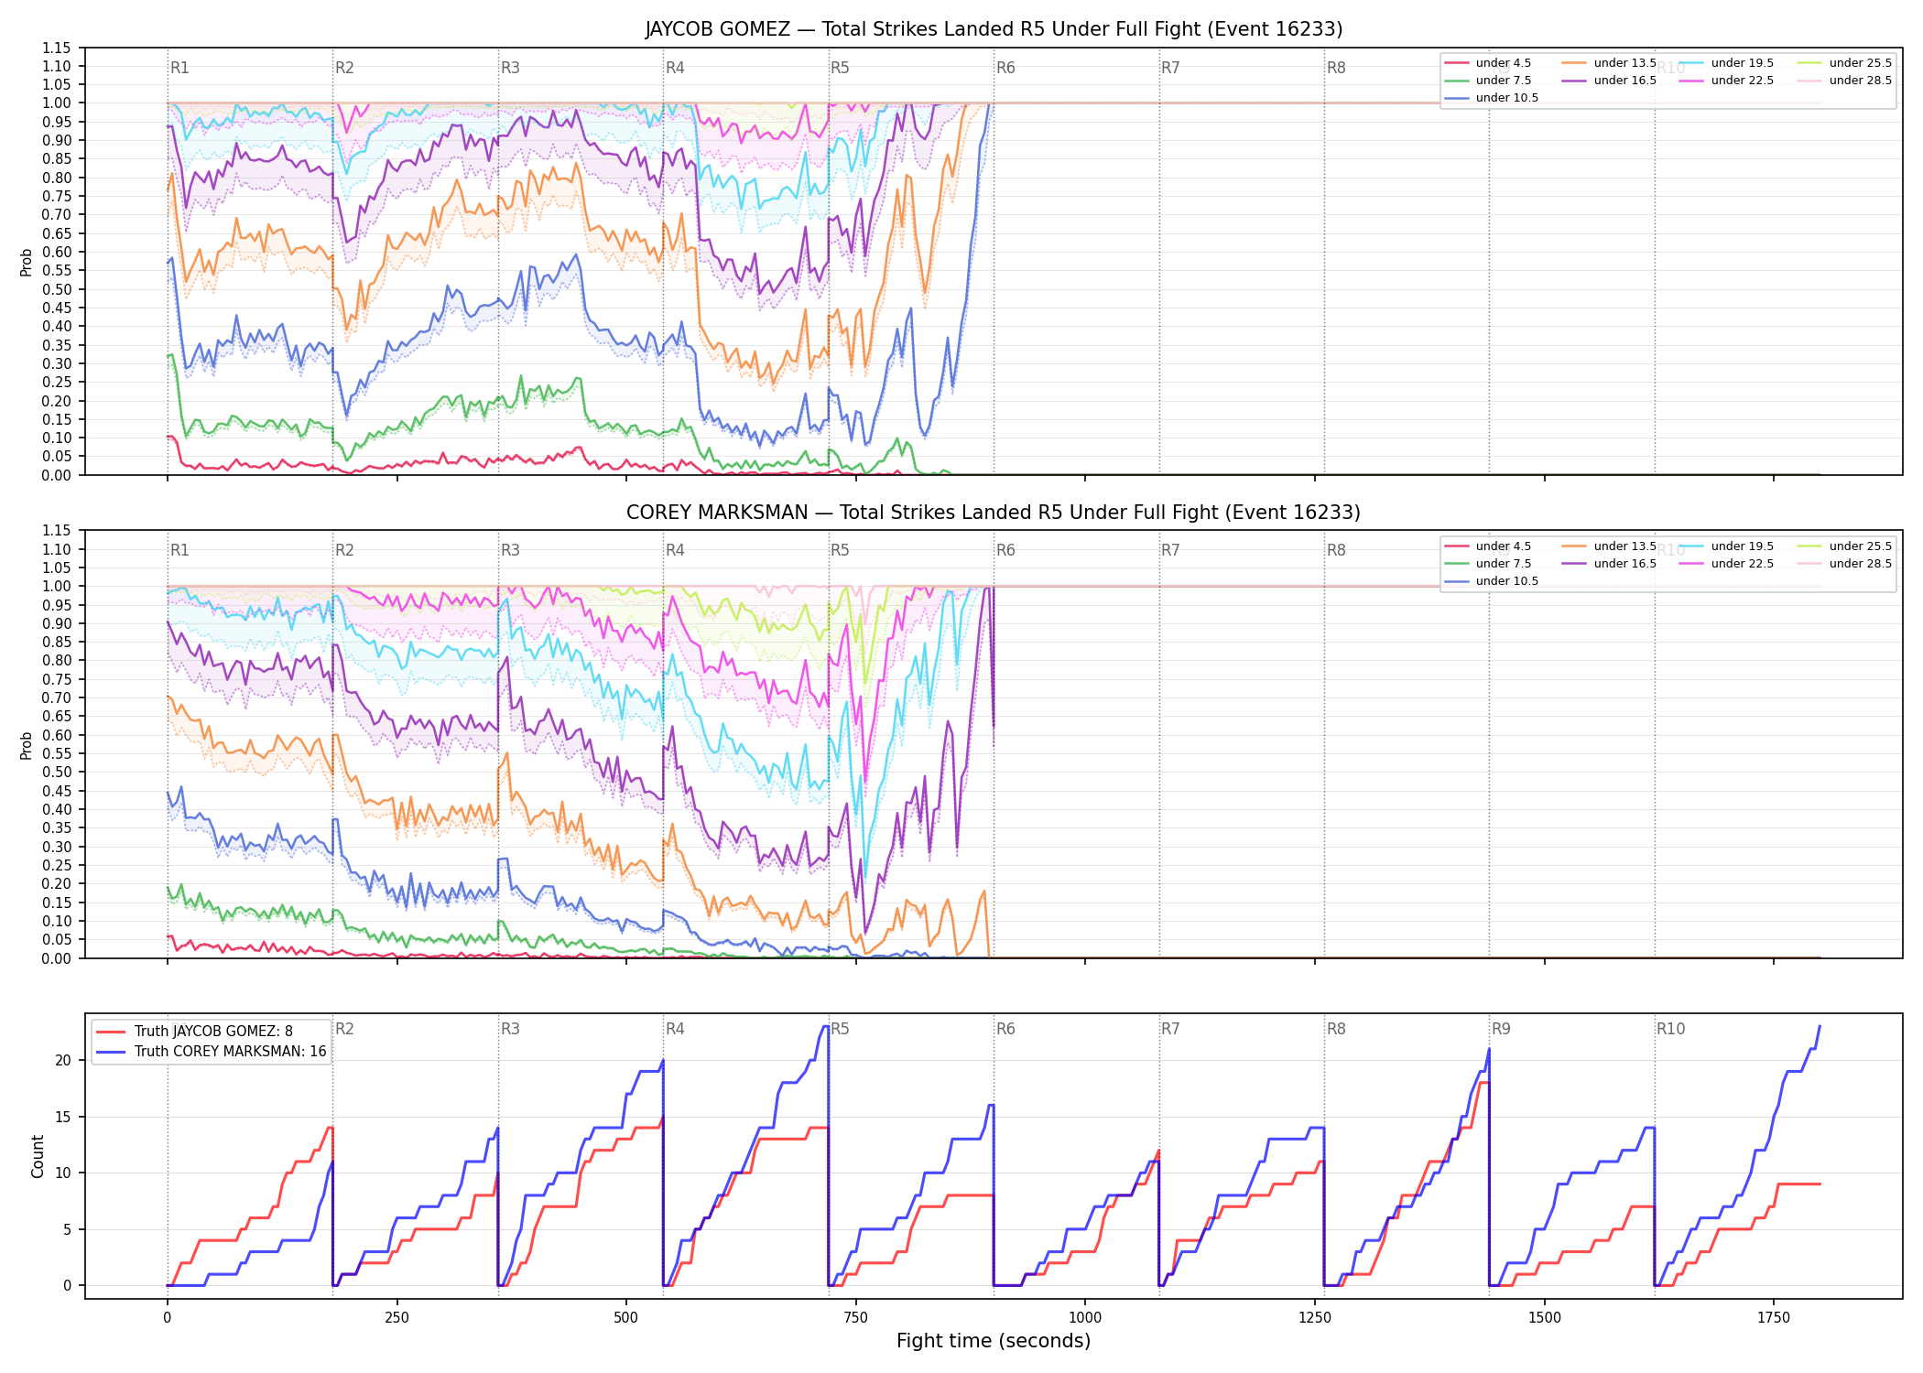
Task: Click x-axis tick label 250
Action: click(397, 1318)
